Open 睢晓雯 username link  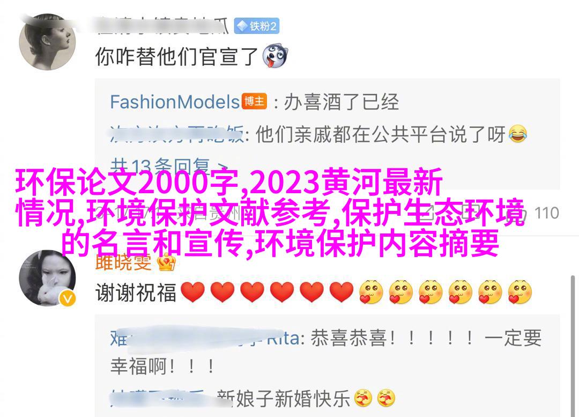click(123, 262)
